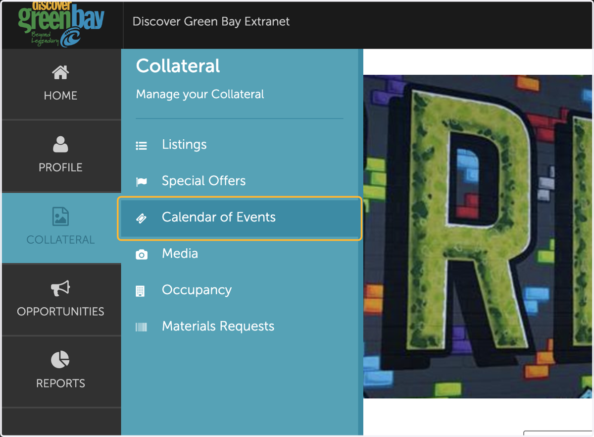The image size is (594, 437).
Task: Click the Listings list icon
Action: coord(142,146)
